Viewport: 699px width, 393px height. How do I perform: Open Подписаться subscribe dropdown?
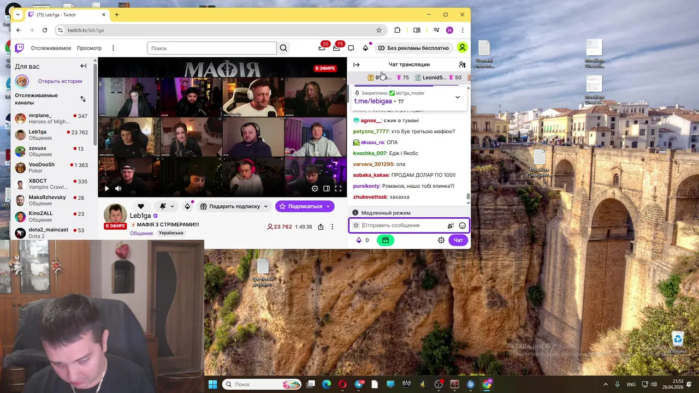(x=328, y=206)
